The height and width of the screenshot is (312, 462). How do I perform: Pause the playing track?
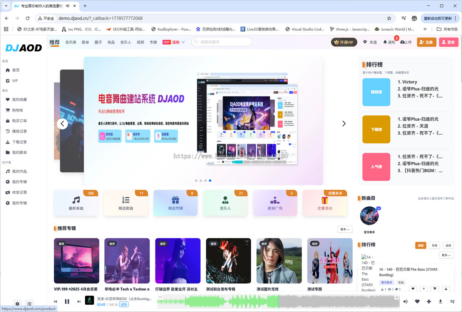tap(67, 302)
